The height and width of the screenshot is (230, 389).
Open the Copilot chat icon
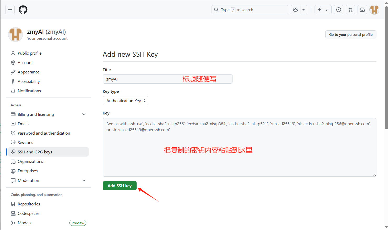pyautogui.click(x=295, y=10)
